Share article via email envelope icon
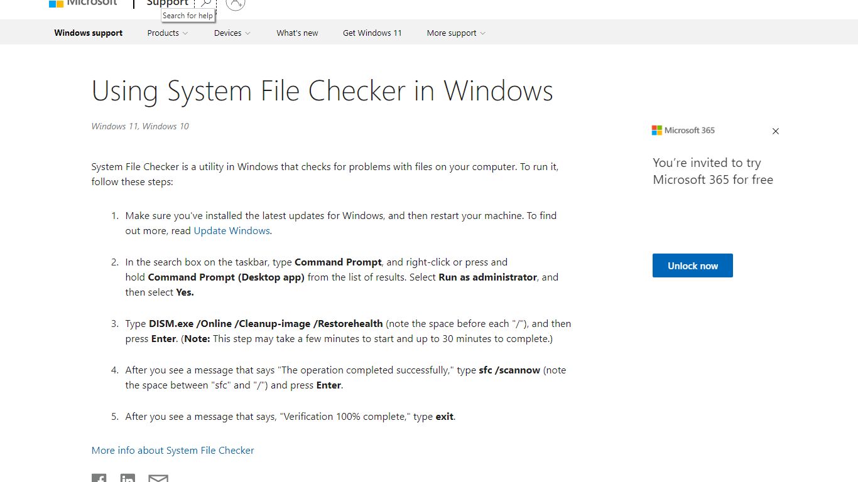The image size is (858, 482). click(158, 478)
